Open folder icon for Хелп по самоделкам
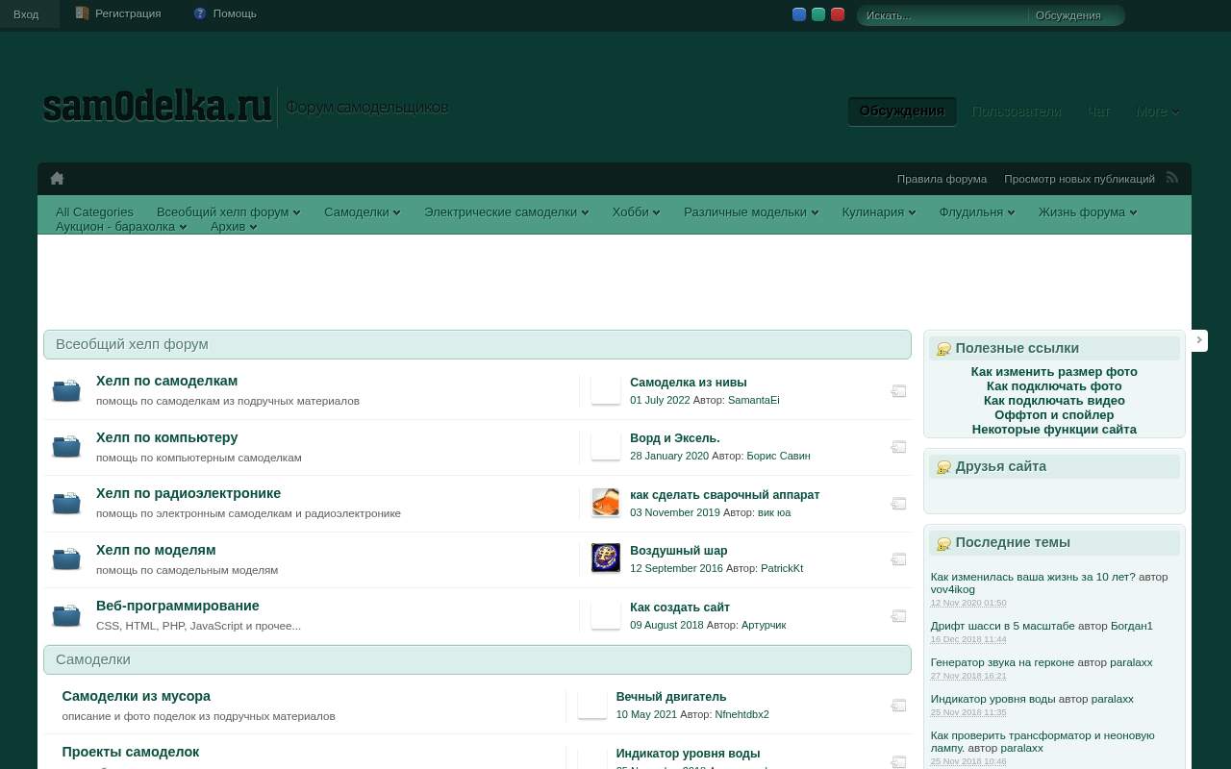This screenshot has width=1231, height=769. click(x=66, y=390)
